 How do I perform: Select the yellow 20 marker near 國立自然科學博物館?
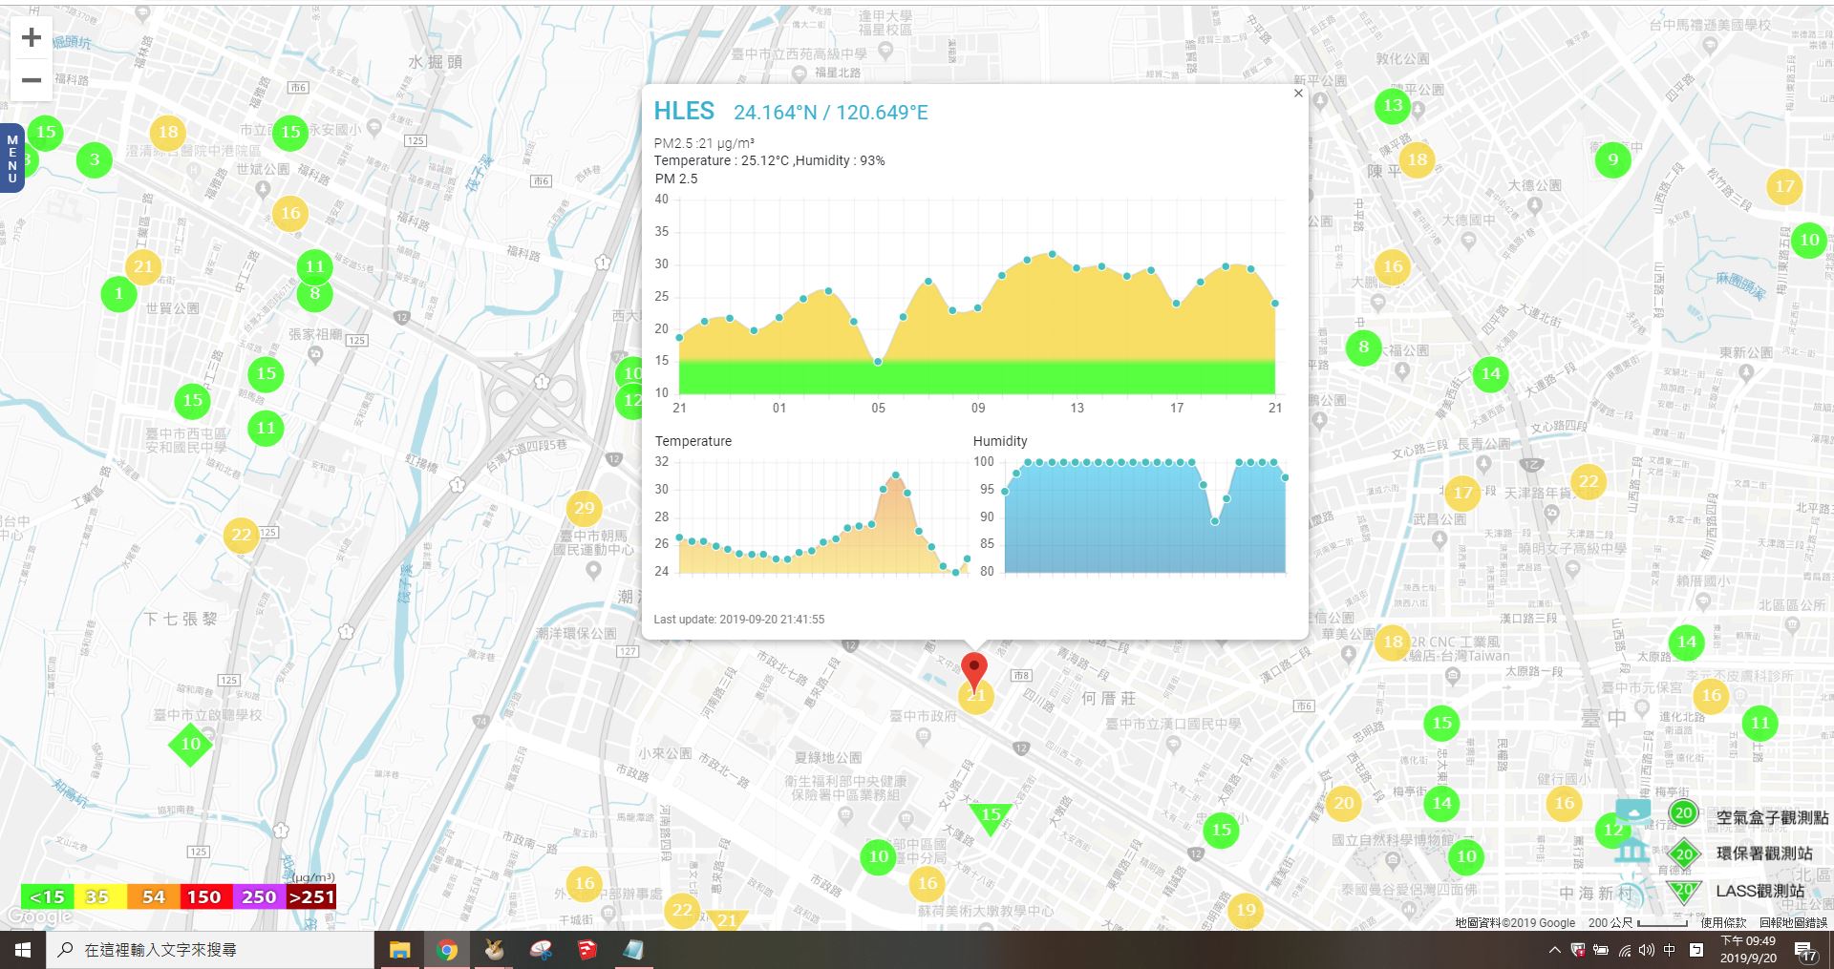(x=1344, y=803)
